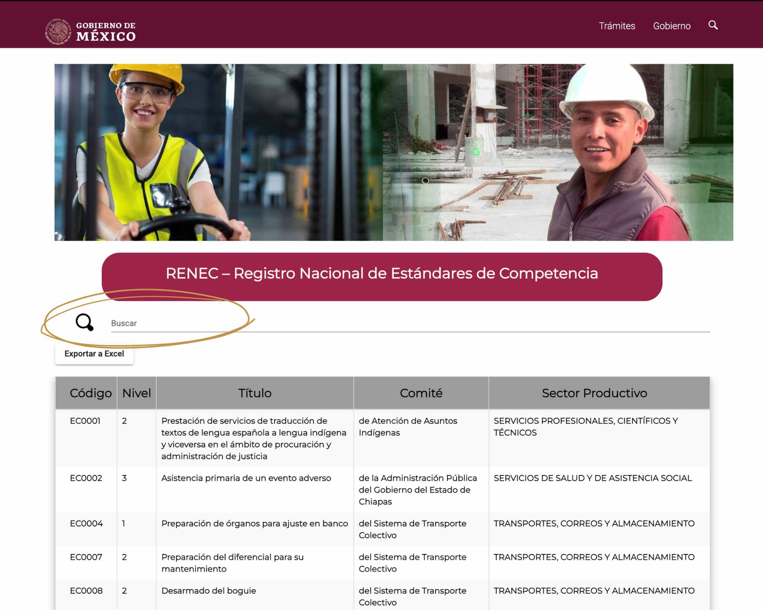763x610 pixels.
Task: Sort by the Sector Productivo column header
Action: pyautogui.click(x=594, y=393)
